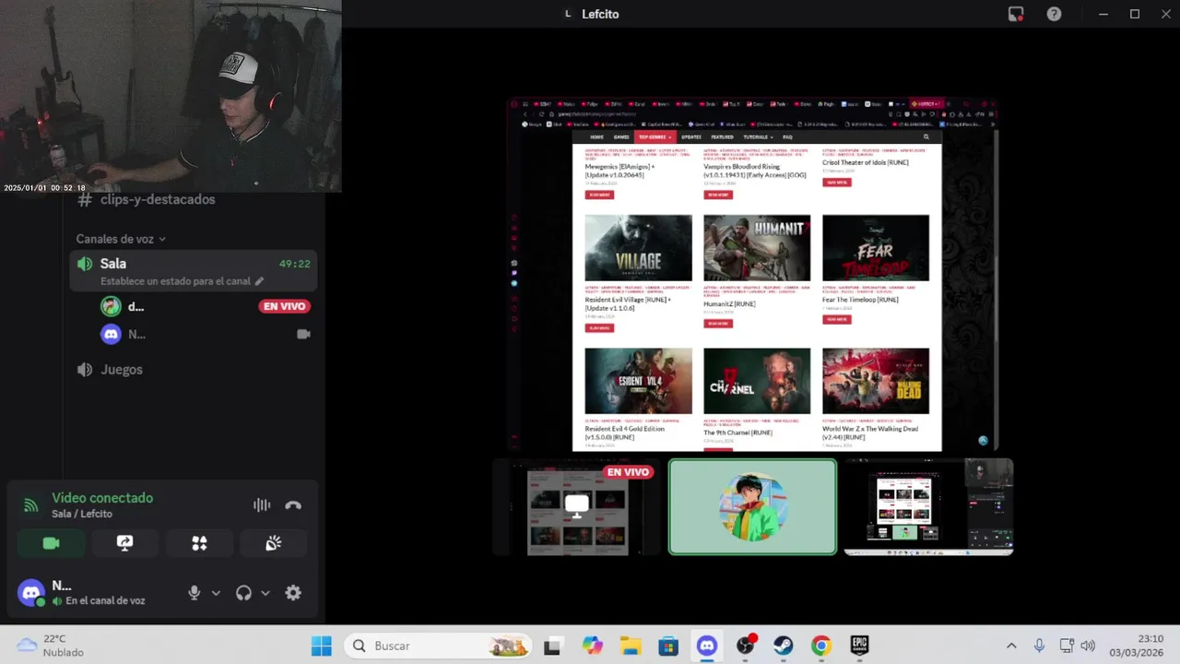The height and width of the screenshot is (664, 1180).
Task: Open the Windows Start menu
Action: pos(321,646)
